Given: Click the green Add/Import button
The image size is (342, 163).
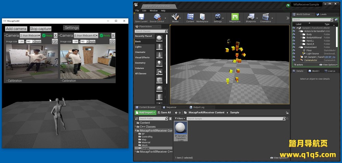Looking at the screenshot, I should (x=146, y=113).
